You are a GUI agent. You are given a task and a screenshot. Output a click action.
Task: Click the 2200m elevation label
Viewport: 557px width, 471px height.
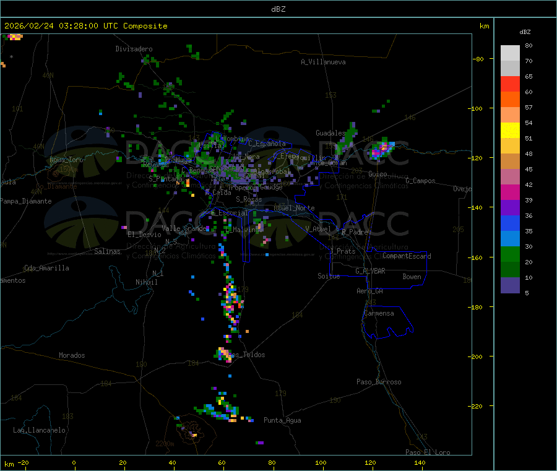[x=165, y=444]
